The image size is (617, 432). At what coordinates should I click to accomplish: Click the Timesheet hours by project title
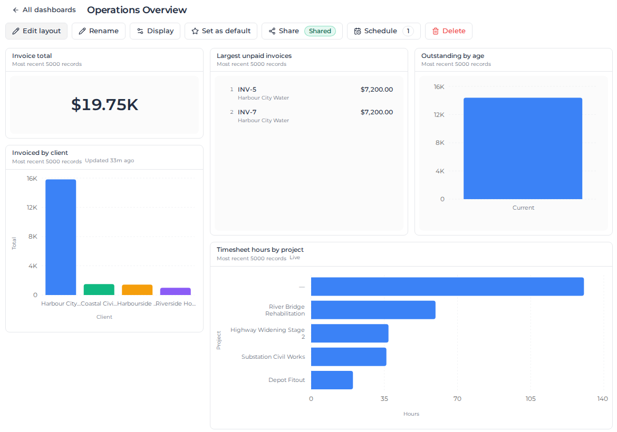pyautogui.click(x=260, y=250)
